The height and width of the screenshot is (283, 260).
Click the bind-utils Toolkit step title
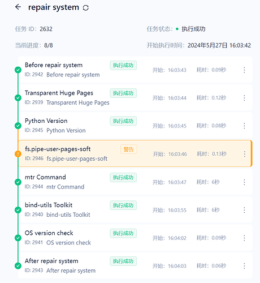tap(49, 205)
